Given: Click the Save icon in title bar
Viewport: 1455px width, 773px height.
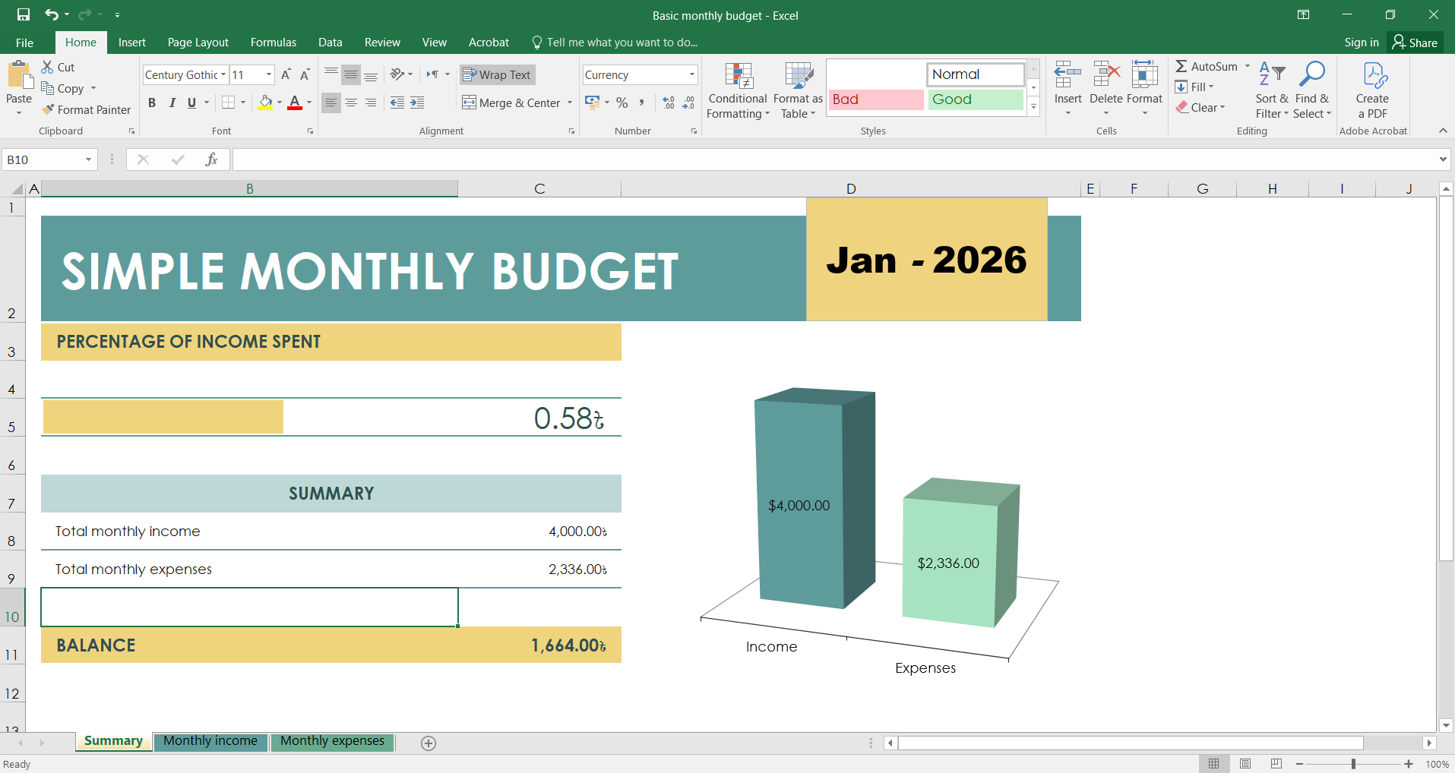Looking at the screenshot, I should click(x=24, y=14).
